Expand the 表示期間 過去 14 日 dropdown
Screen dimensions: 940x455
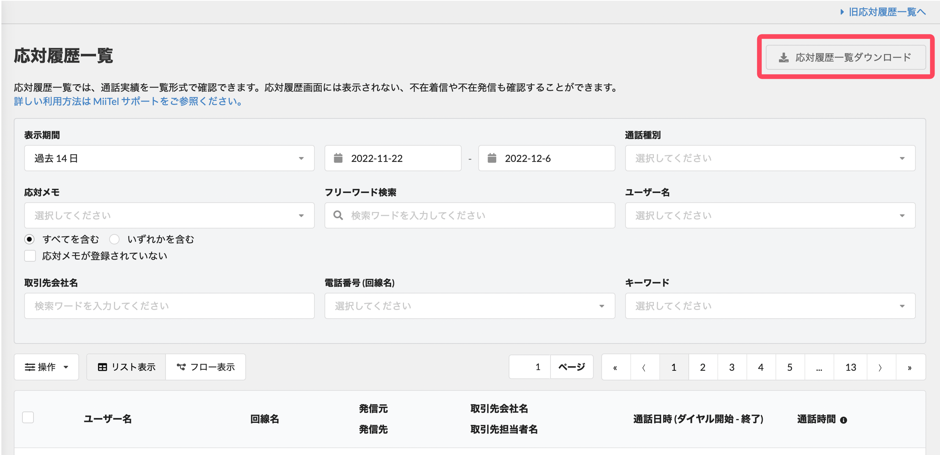169,158
